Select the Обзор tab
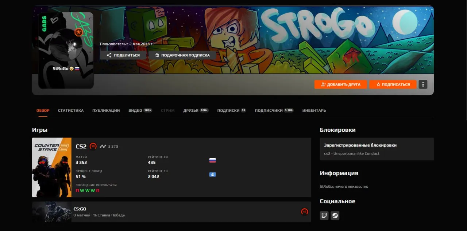 43,111
